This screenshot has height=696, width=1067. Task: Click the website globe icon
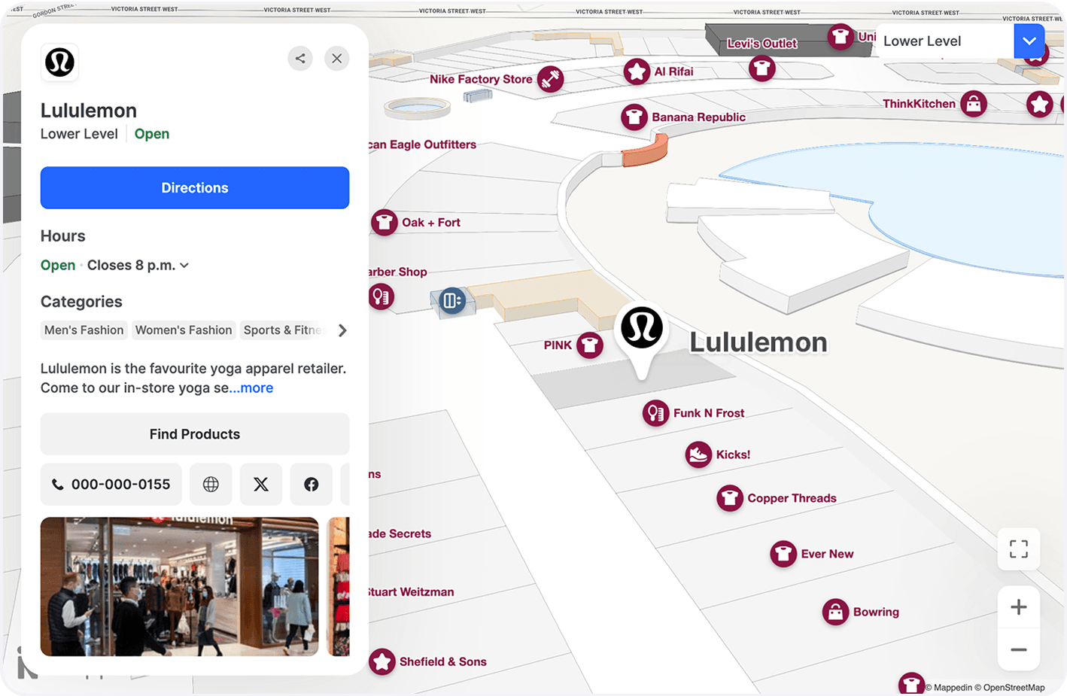211,484
